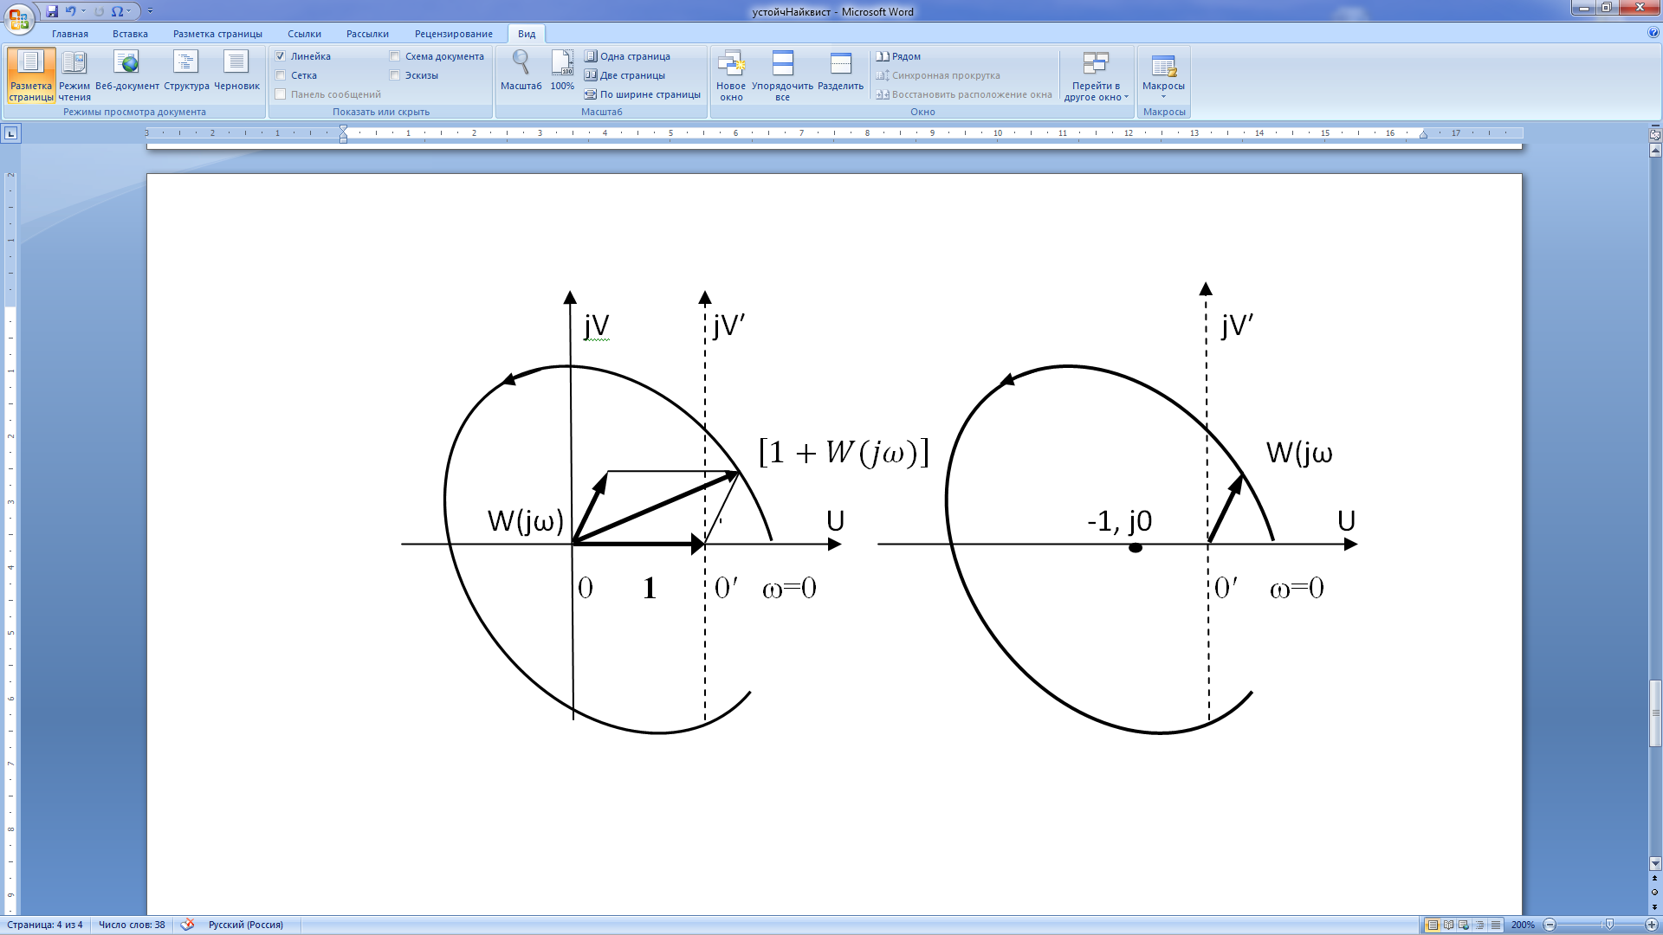This screenshot has height=935, width=1663.
Task: Zoom out with minus button
Action: click(1550, 925)
